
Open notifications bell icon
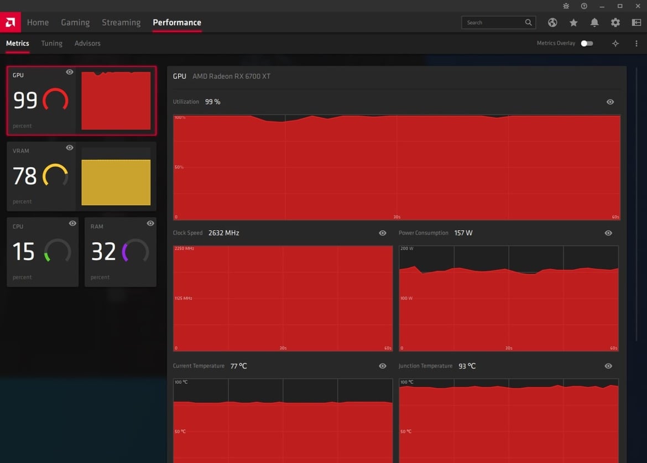click(594, 23)
